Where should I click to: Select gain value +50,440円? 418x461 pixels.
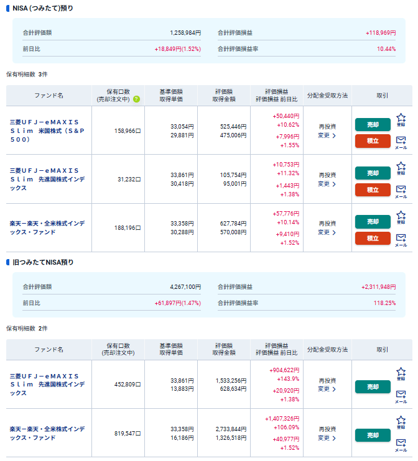tap(286, 116)
